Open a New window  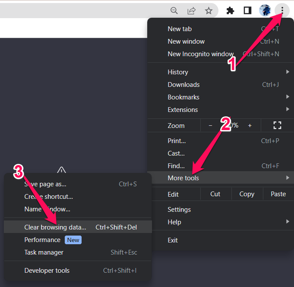[221, 41]
